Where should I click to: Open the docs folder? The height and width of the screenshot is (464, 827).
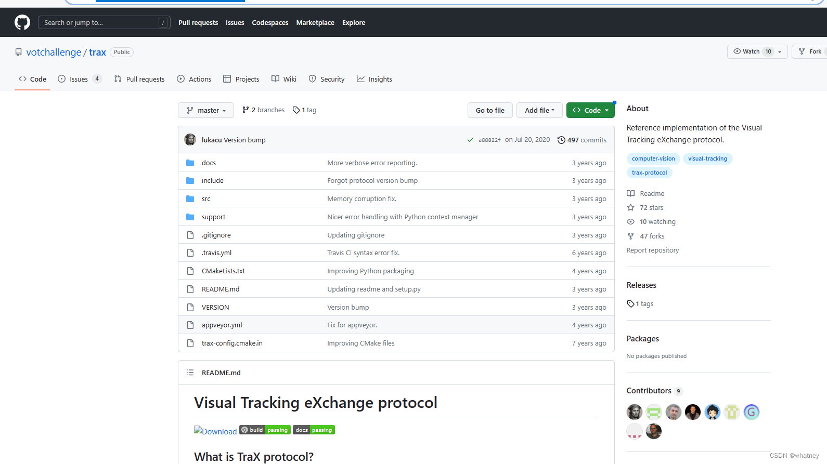pyautogui.click(x=209, y=163)
